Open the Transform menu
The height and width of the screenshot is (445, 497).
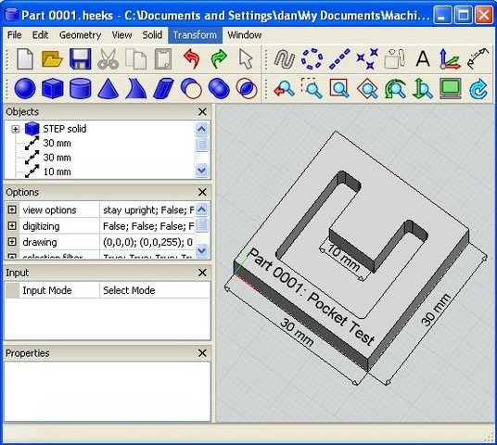pos(195,35)
